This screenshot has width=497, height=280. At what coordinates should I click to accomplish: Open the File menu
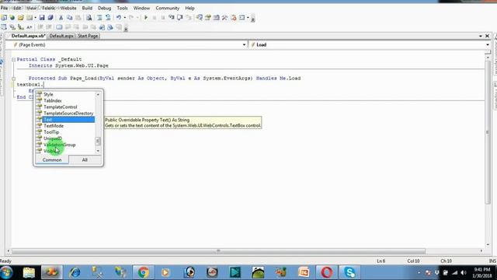pos(5,8)
